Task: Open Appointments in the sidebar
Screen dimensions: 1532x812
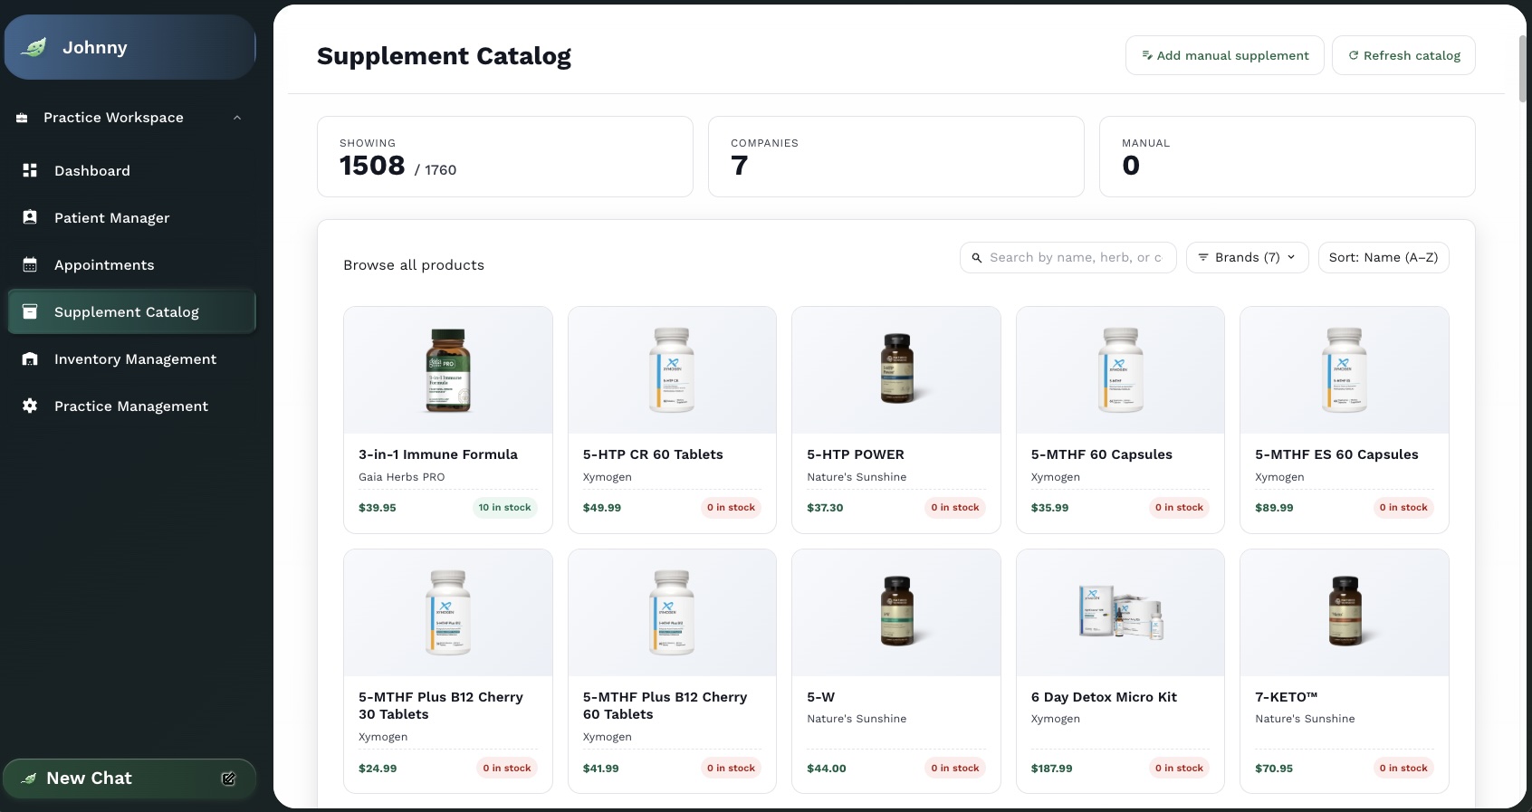Action: click(132, 264)
